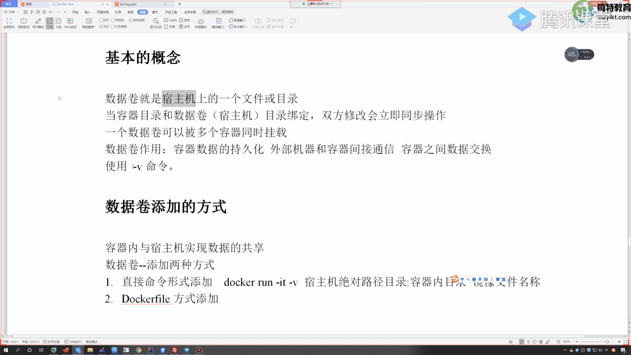
Task: Open the 330% zoom level dropdown
Action: click(567, 342)
